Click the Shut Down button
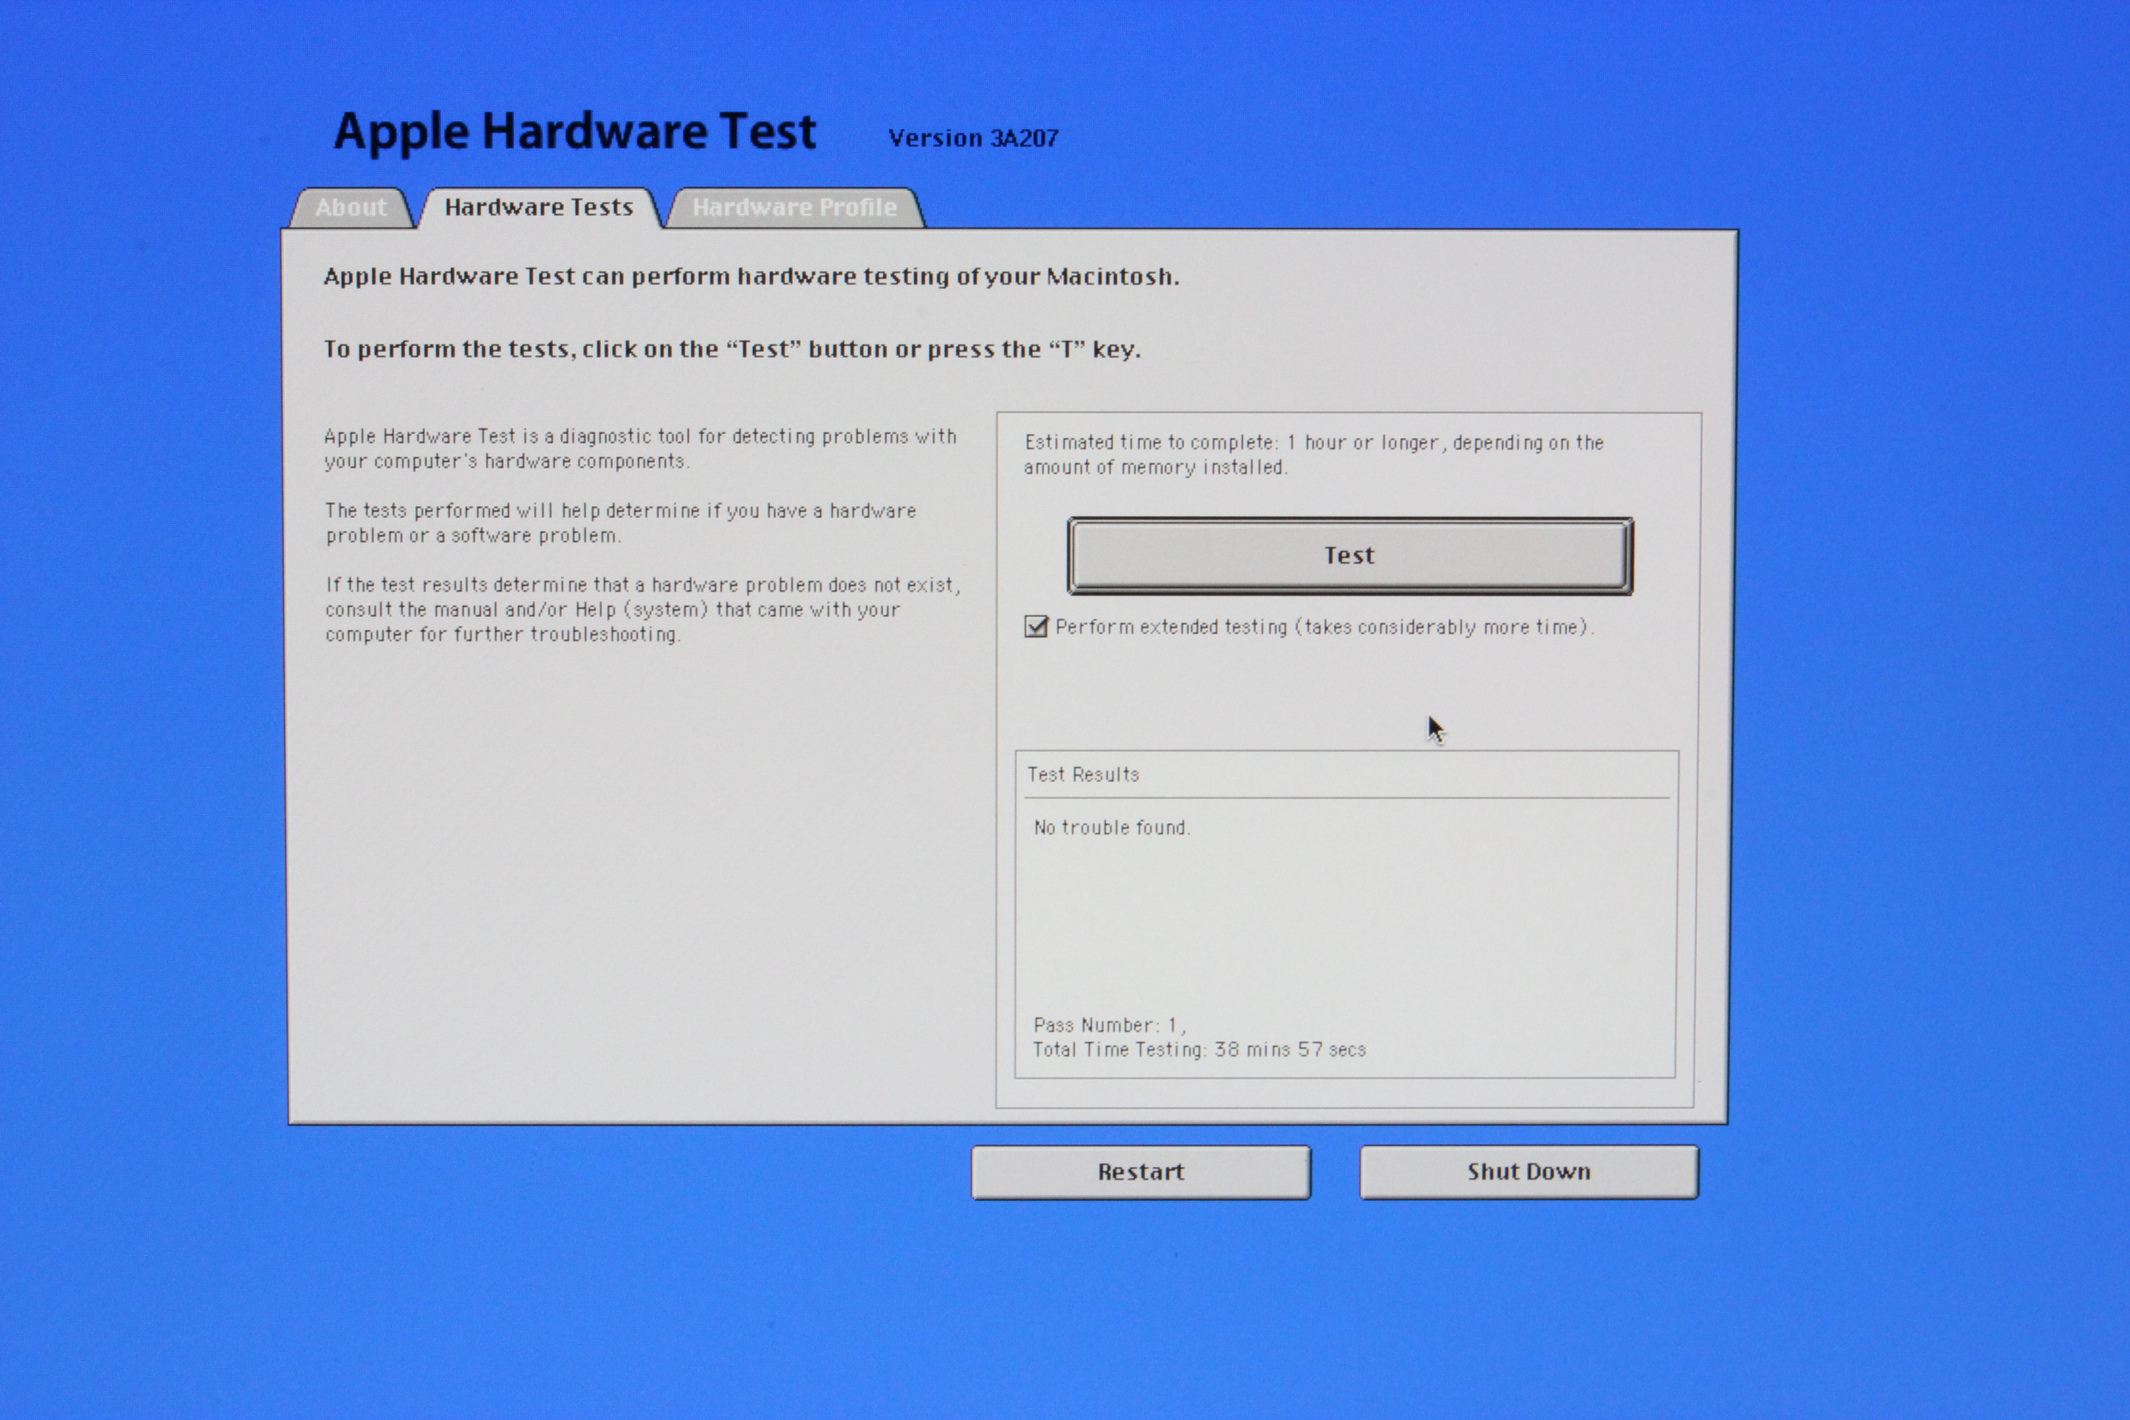This screenshot has height=1420, width=2130. coord(1528,1172)
